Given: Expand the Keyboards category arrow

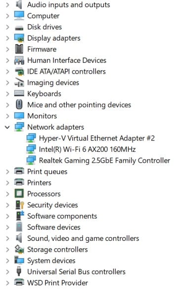Looking at the screenshot, I should tap(7, 94).
